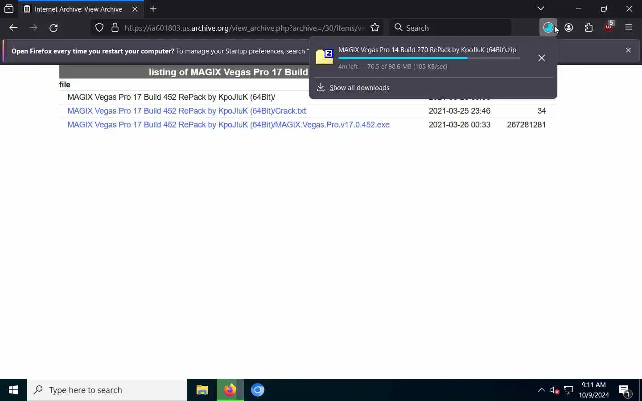This screenshot has width=642, height=401.
Task: Show hidden system tray icons
Action: [x=541, y=390]
